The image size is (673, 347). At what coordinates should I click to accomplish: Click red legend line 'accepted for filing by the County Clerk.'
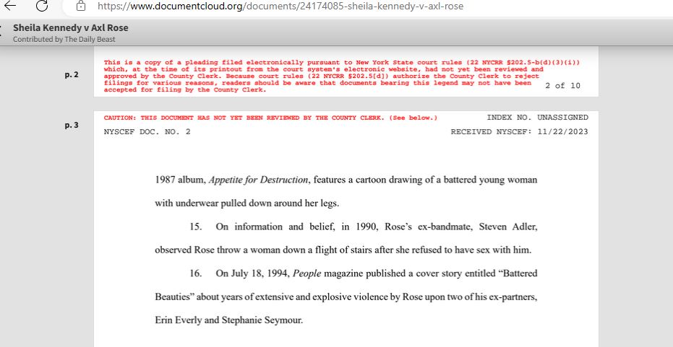point(185,90)
